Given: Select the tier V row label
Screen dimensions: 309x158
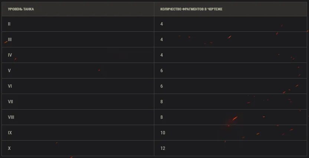Looking at the screenshot, I should (9, 71).
